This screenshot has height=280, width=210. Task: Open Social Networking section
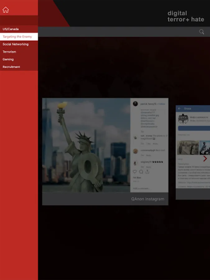pyautogui.click(x=19, y=44)
